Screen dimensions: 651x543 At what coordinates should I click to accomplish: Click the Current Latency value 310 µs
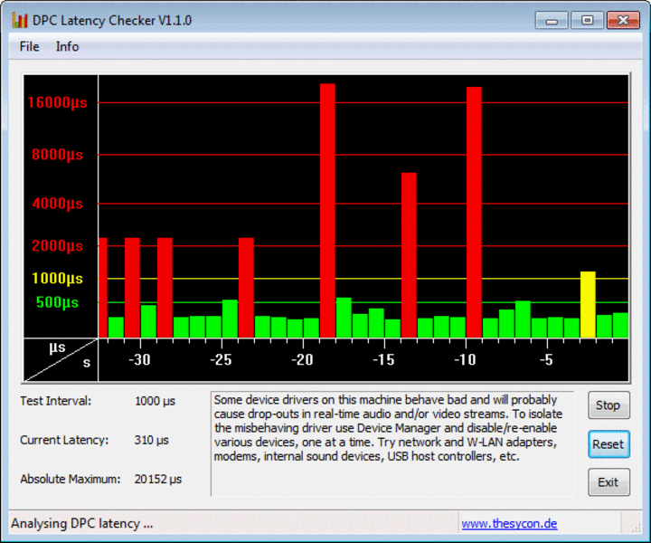(x=152, y=441)
